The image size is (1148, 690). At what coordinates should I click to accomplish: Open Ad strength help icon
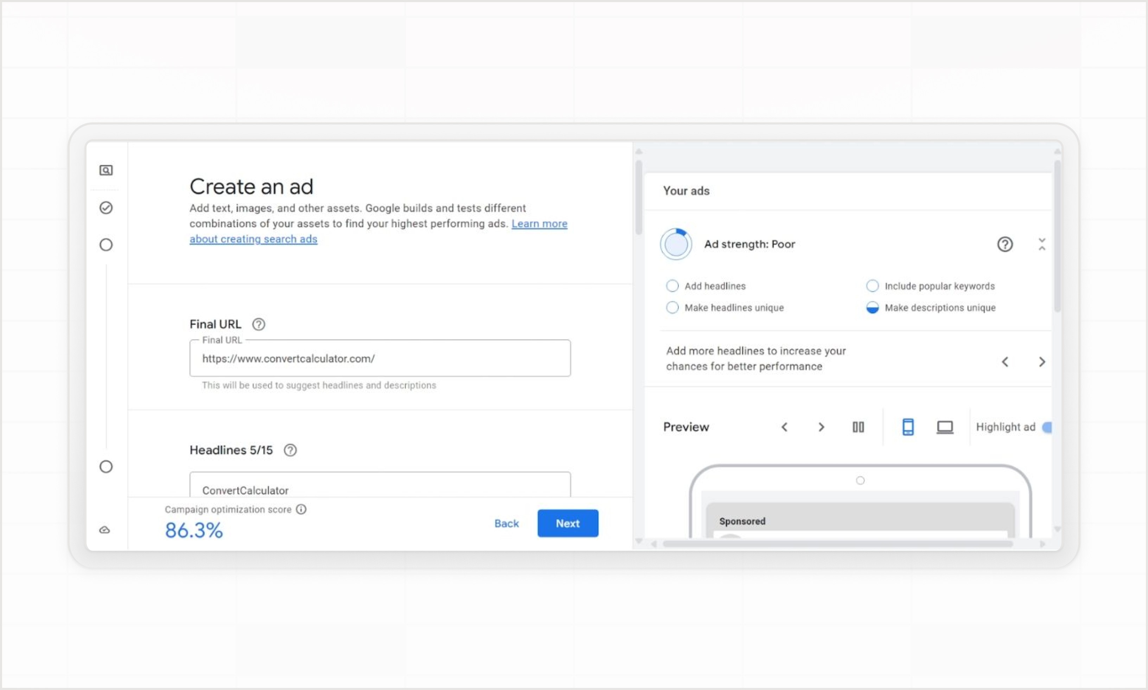coord(1005,244)
